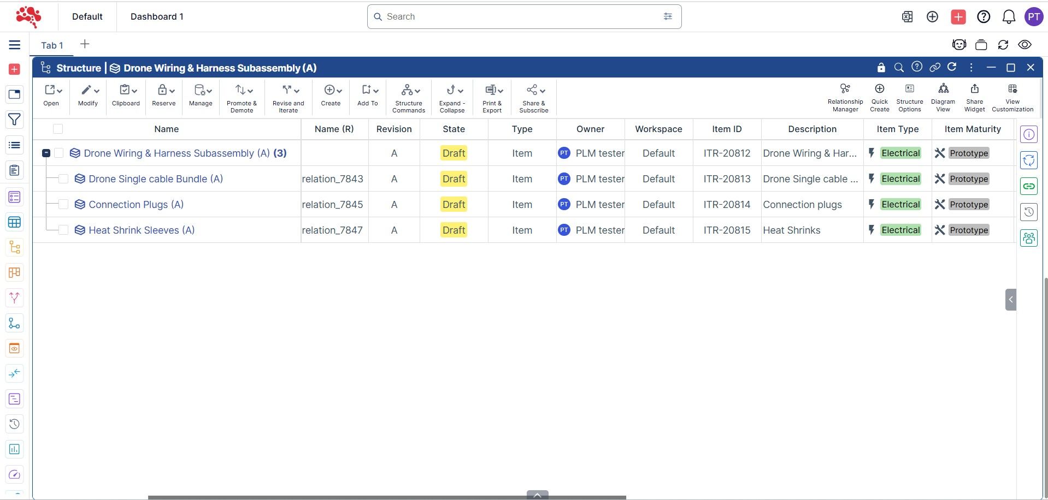Click the Quick Create icon
Image resolution: width=1048 pixels, height=500 pixels.
[879, 97]
